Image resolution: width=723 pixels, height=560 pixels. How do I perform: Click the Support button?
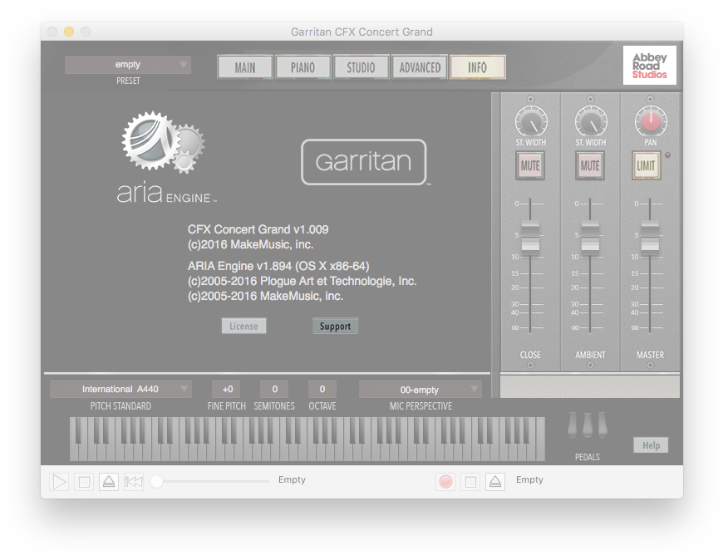click(335, 326)
